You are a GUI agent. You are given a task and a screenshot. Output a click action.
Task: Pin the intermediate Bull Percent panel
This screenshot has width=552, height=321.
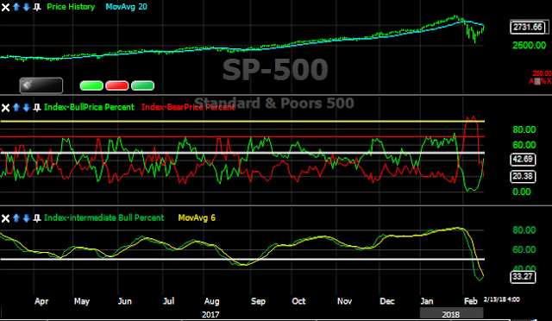[x=36, y=218]
